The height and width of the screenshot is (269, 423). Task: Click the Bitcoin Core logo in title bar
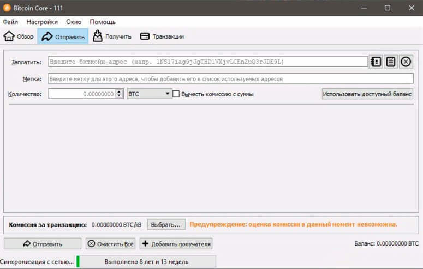click(8, 8)
